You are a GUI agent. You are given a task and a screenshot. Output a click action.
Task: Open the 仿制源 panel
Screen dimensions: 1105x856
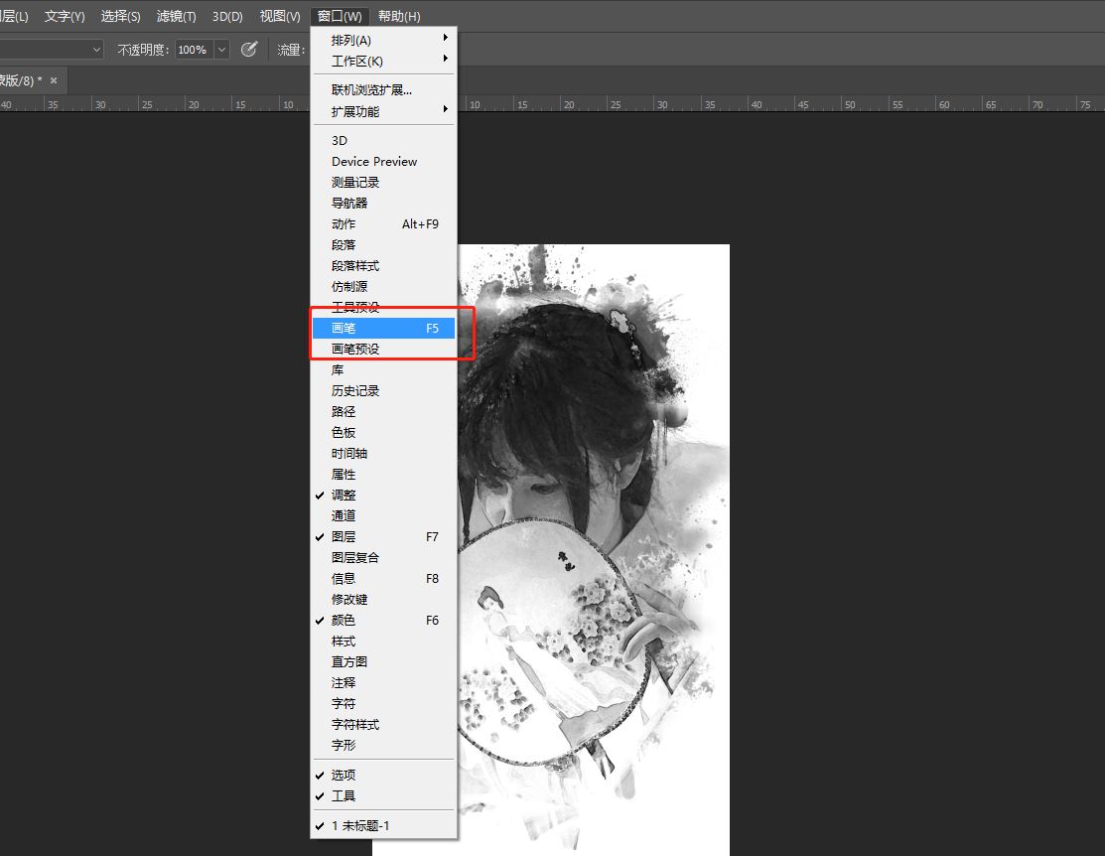pos(383,286)
